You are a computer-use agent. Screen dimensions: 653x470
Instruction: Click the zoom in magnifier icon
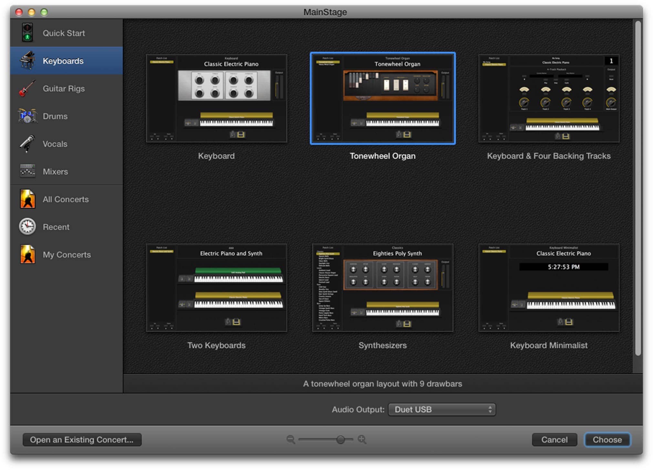coord(362,439)
